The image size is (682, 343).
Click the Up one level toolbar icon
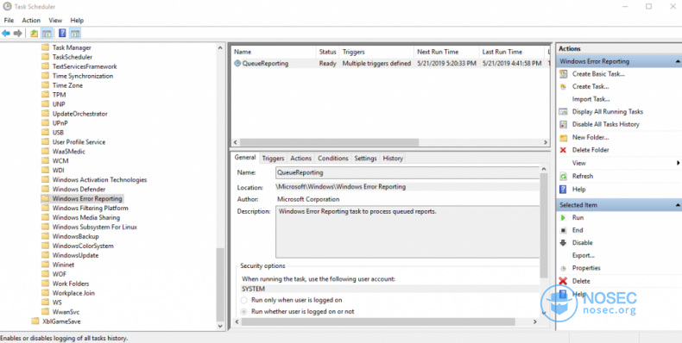tap(34, 34)
